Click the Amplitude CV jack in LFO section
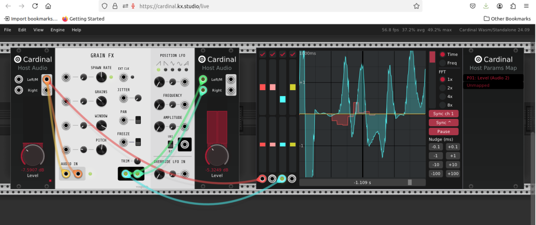536x225 pixels. pyautogui.click(x=185, y=127)
